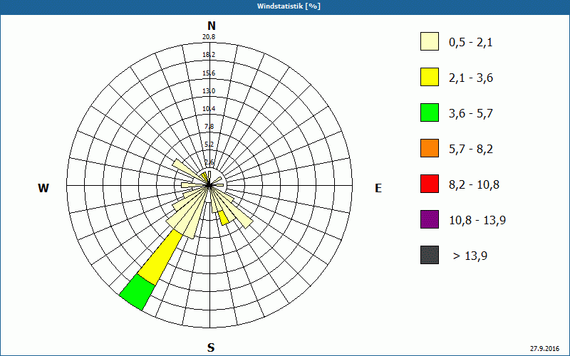Image resolution: width=570 pixels, height=356 pixels.
Task: Click the 13,0 radial axis value
Action: pos(209,91)
